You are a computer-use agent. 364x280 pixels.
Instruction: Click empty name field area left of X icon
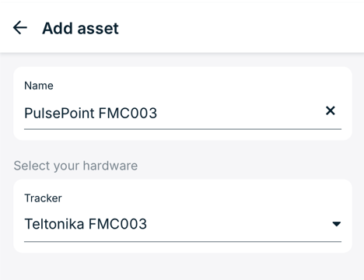tap(239, 113)
